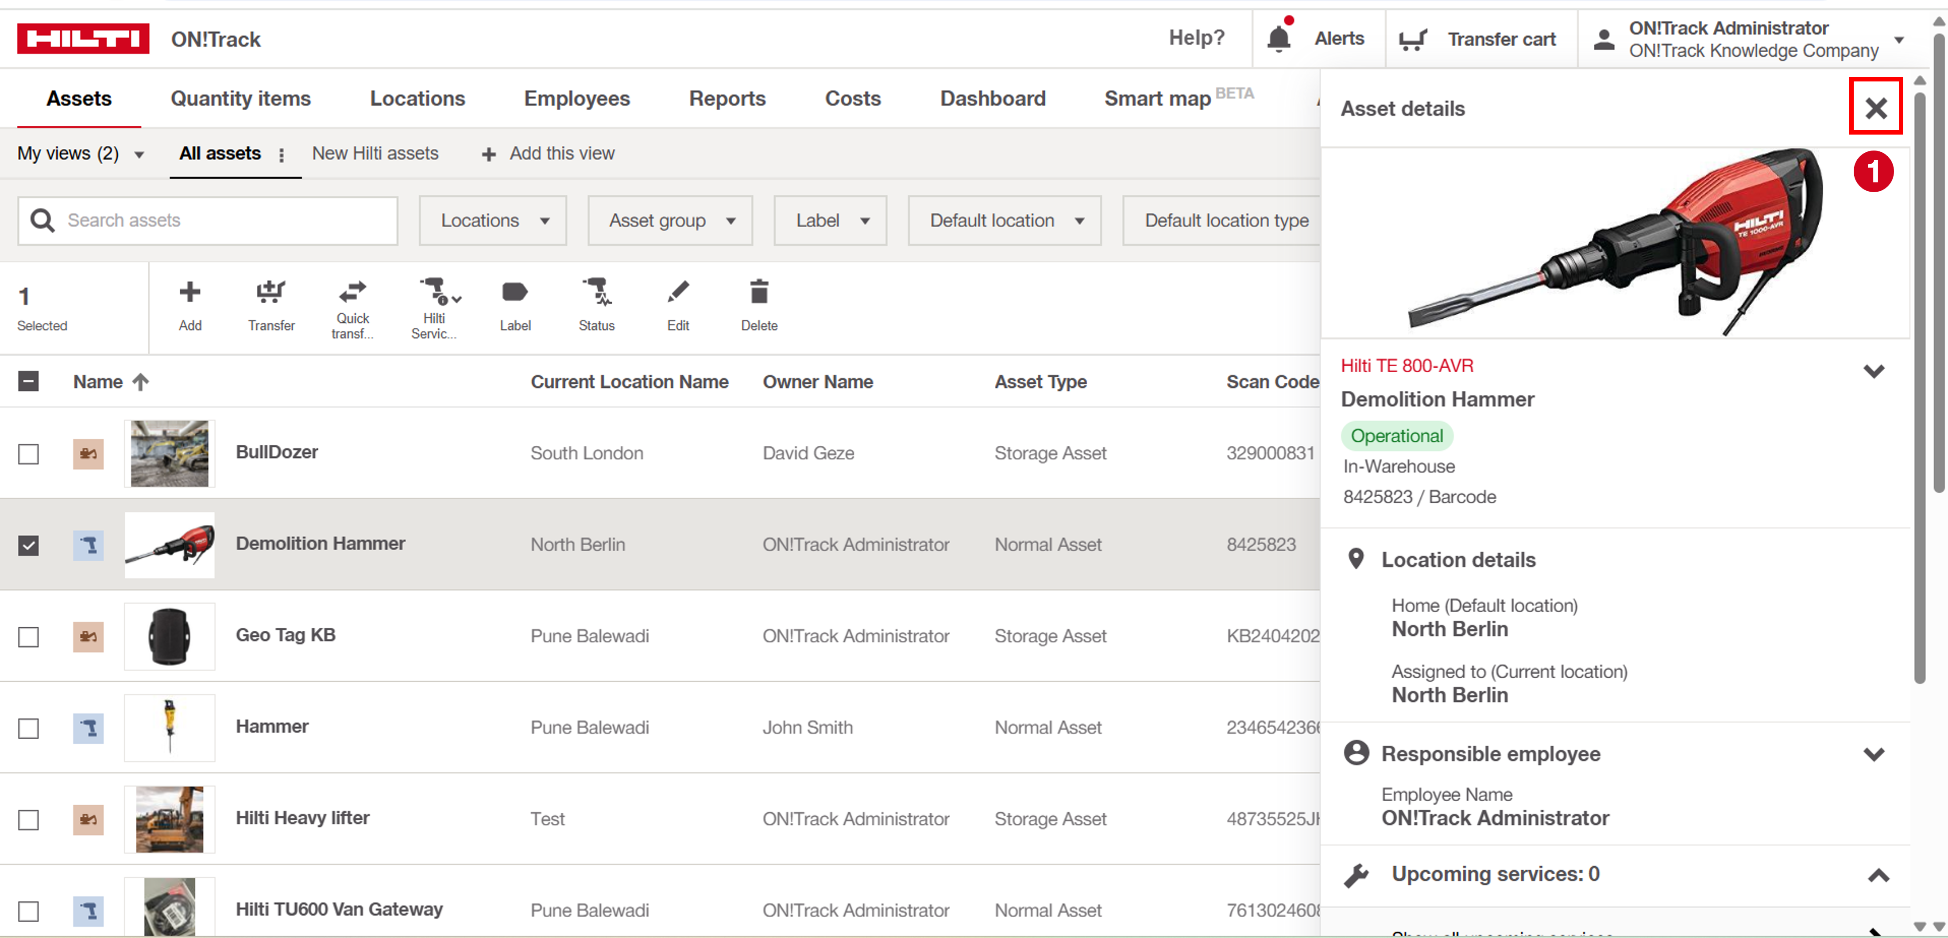This screenshot has width=1948, height=938.
Task: Switch to the Employees tab
Action: (576, 98)
